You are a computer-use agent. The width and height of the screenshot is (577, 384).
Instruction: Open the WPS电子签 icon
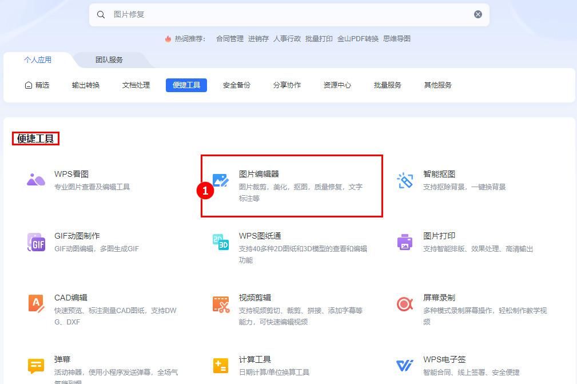[x=405, y=366]
